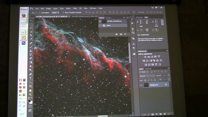Add a Brightness/Contrast adjustment
Viewport: 208px width, 117px height.
tap(145, 57)
